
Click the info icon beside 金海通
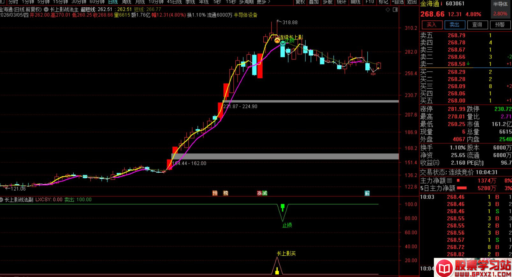point(442,4)
